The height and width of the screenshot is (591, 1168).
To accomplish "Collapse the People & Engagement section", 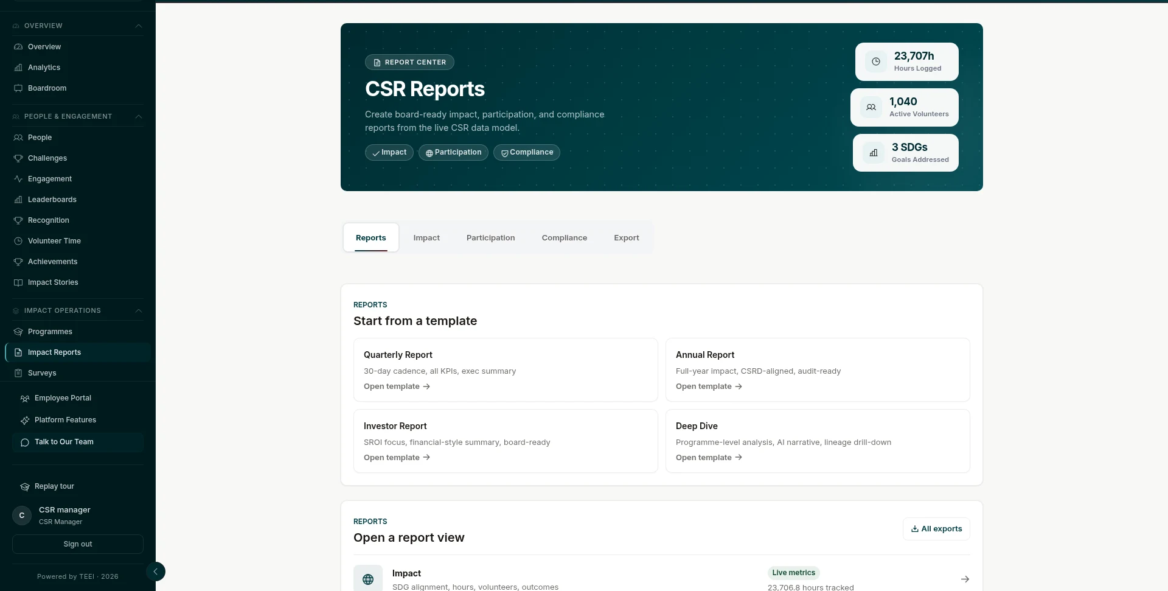I will (139, 116).
